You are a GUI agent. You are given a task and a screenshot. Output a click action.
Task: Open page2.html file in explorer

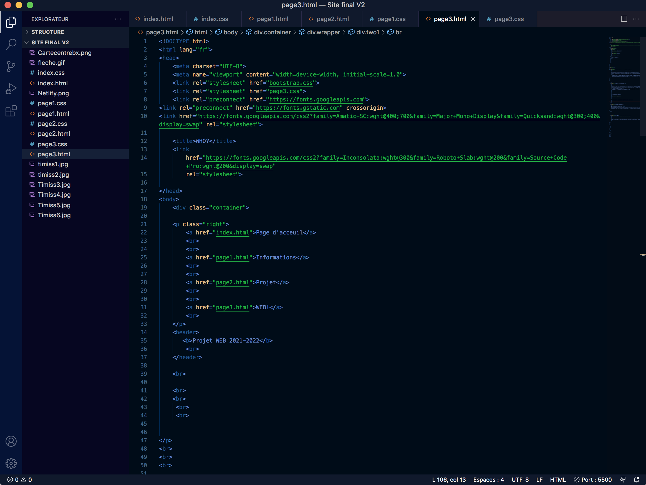[x=75, y=134]
